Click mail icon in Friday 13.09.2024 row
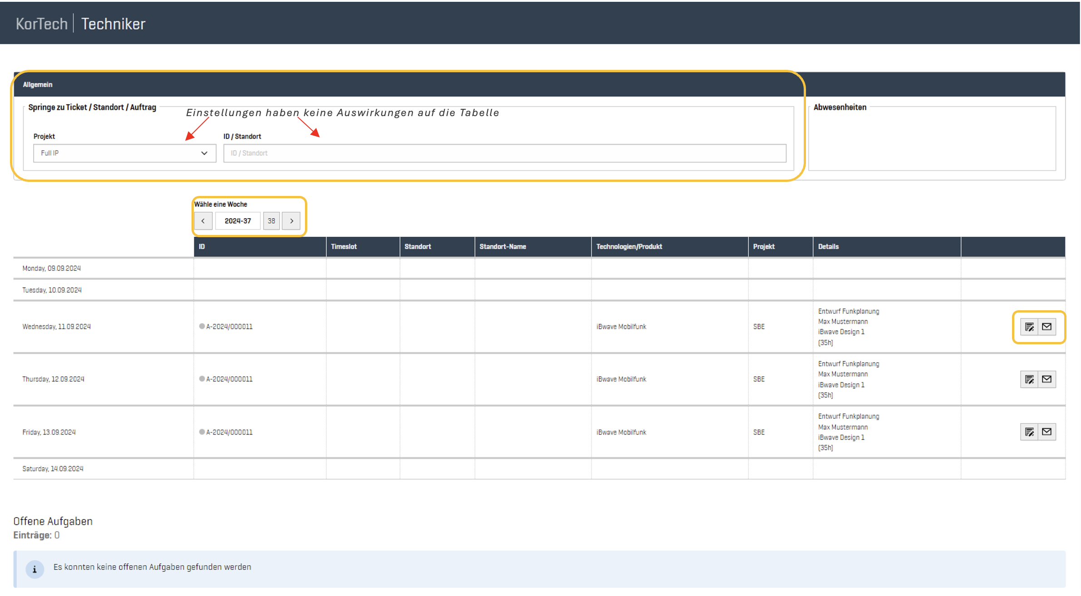This screenshot has width=1081, height=596. [1047, 432]
